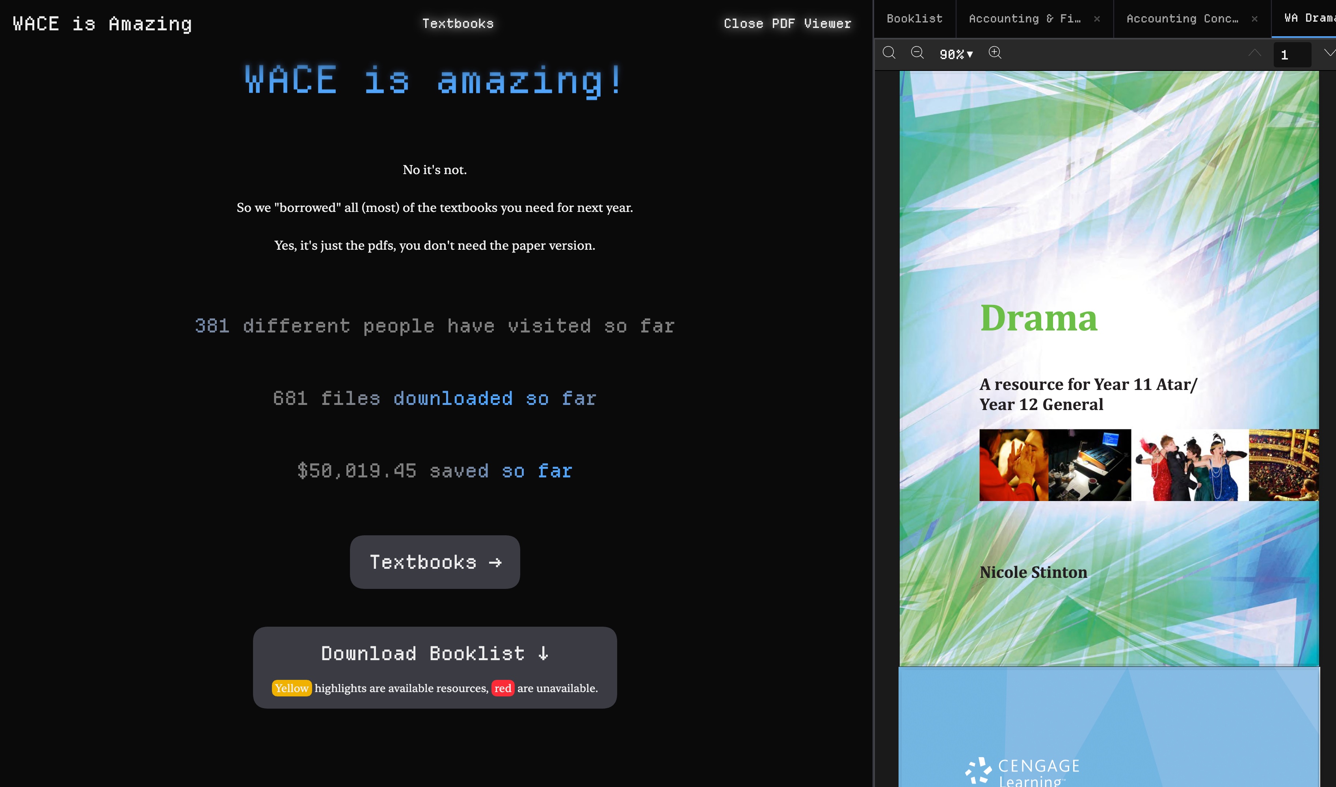This screenshot has width=1336, height=787.
Task: Close the Accounting Conc… tab
Action: pyautogui.click(x=1254, y=19)
